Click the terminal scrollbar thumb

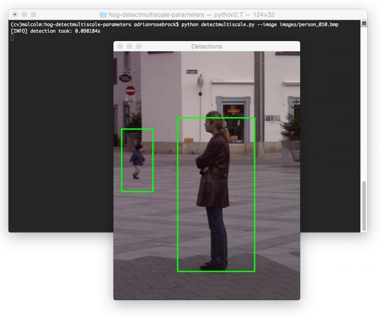point(364,206)
